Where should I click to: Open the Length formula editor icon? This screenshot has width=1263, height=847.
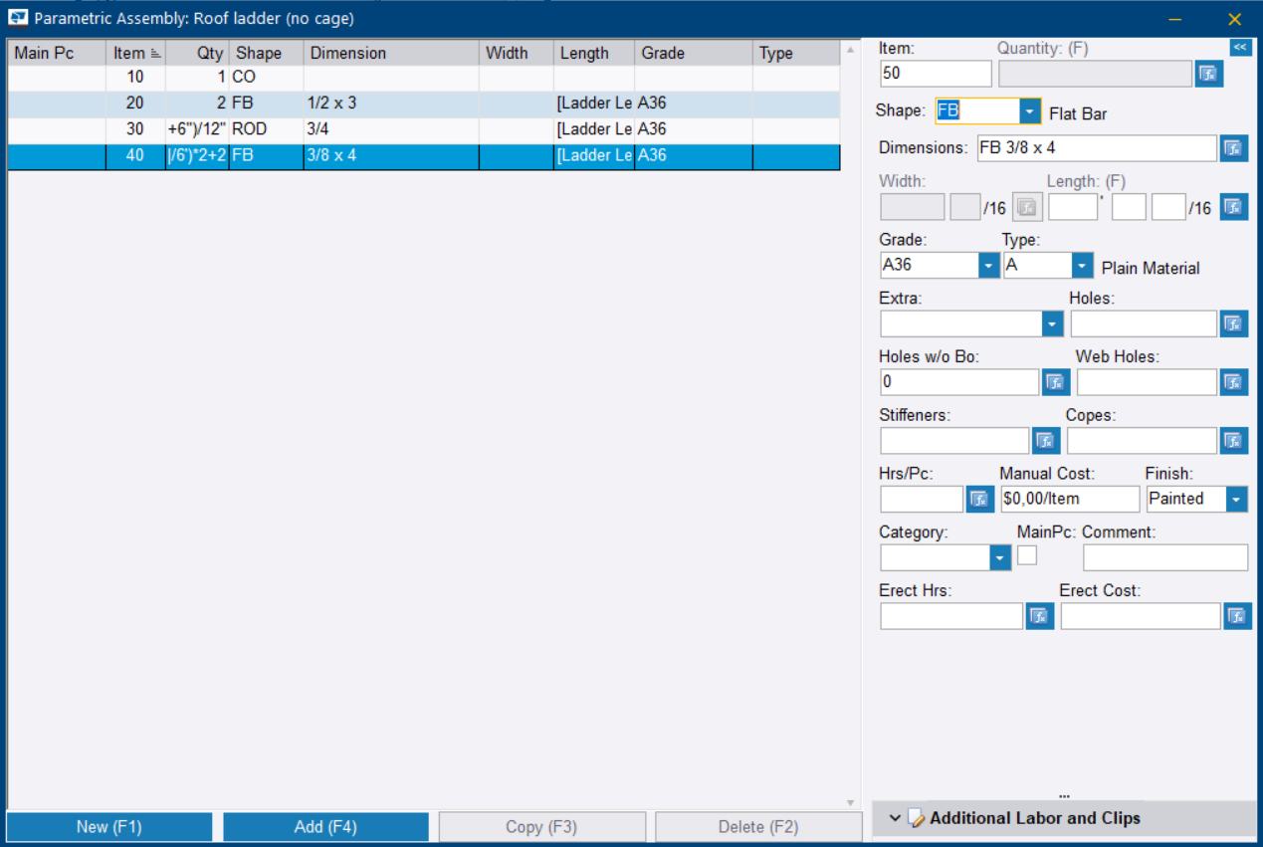pyautogui.click(x=1233, y=207)
